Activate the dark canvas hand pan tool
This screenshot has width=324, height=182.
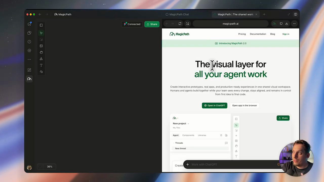pyautogui.click(x=41, y=52)
